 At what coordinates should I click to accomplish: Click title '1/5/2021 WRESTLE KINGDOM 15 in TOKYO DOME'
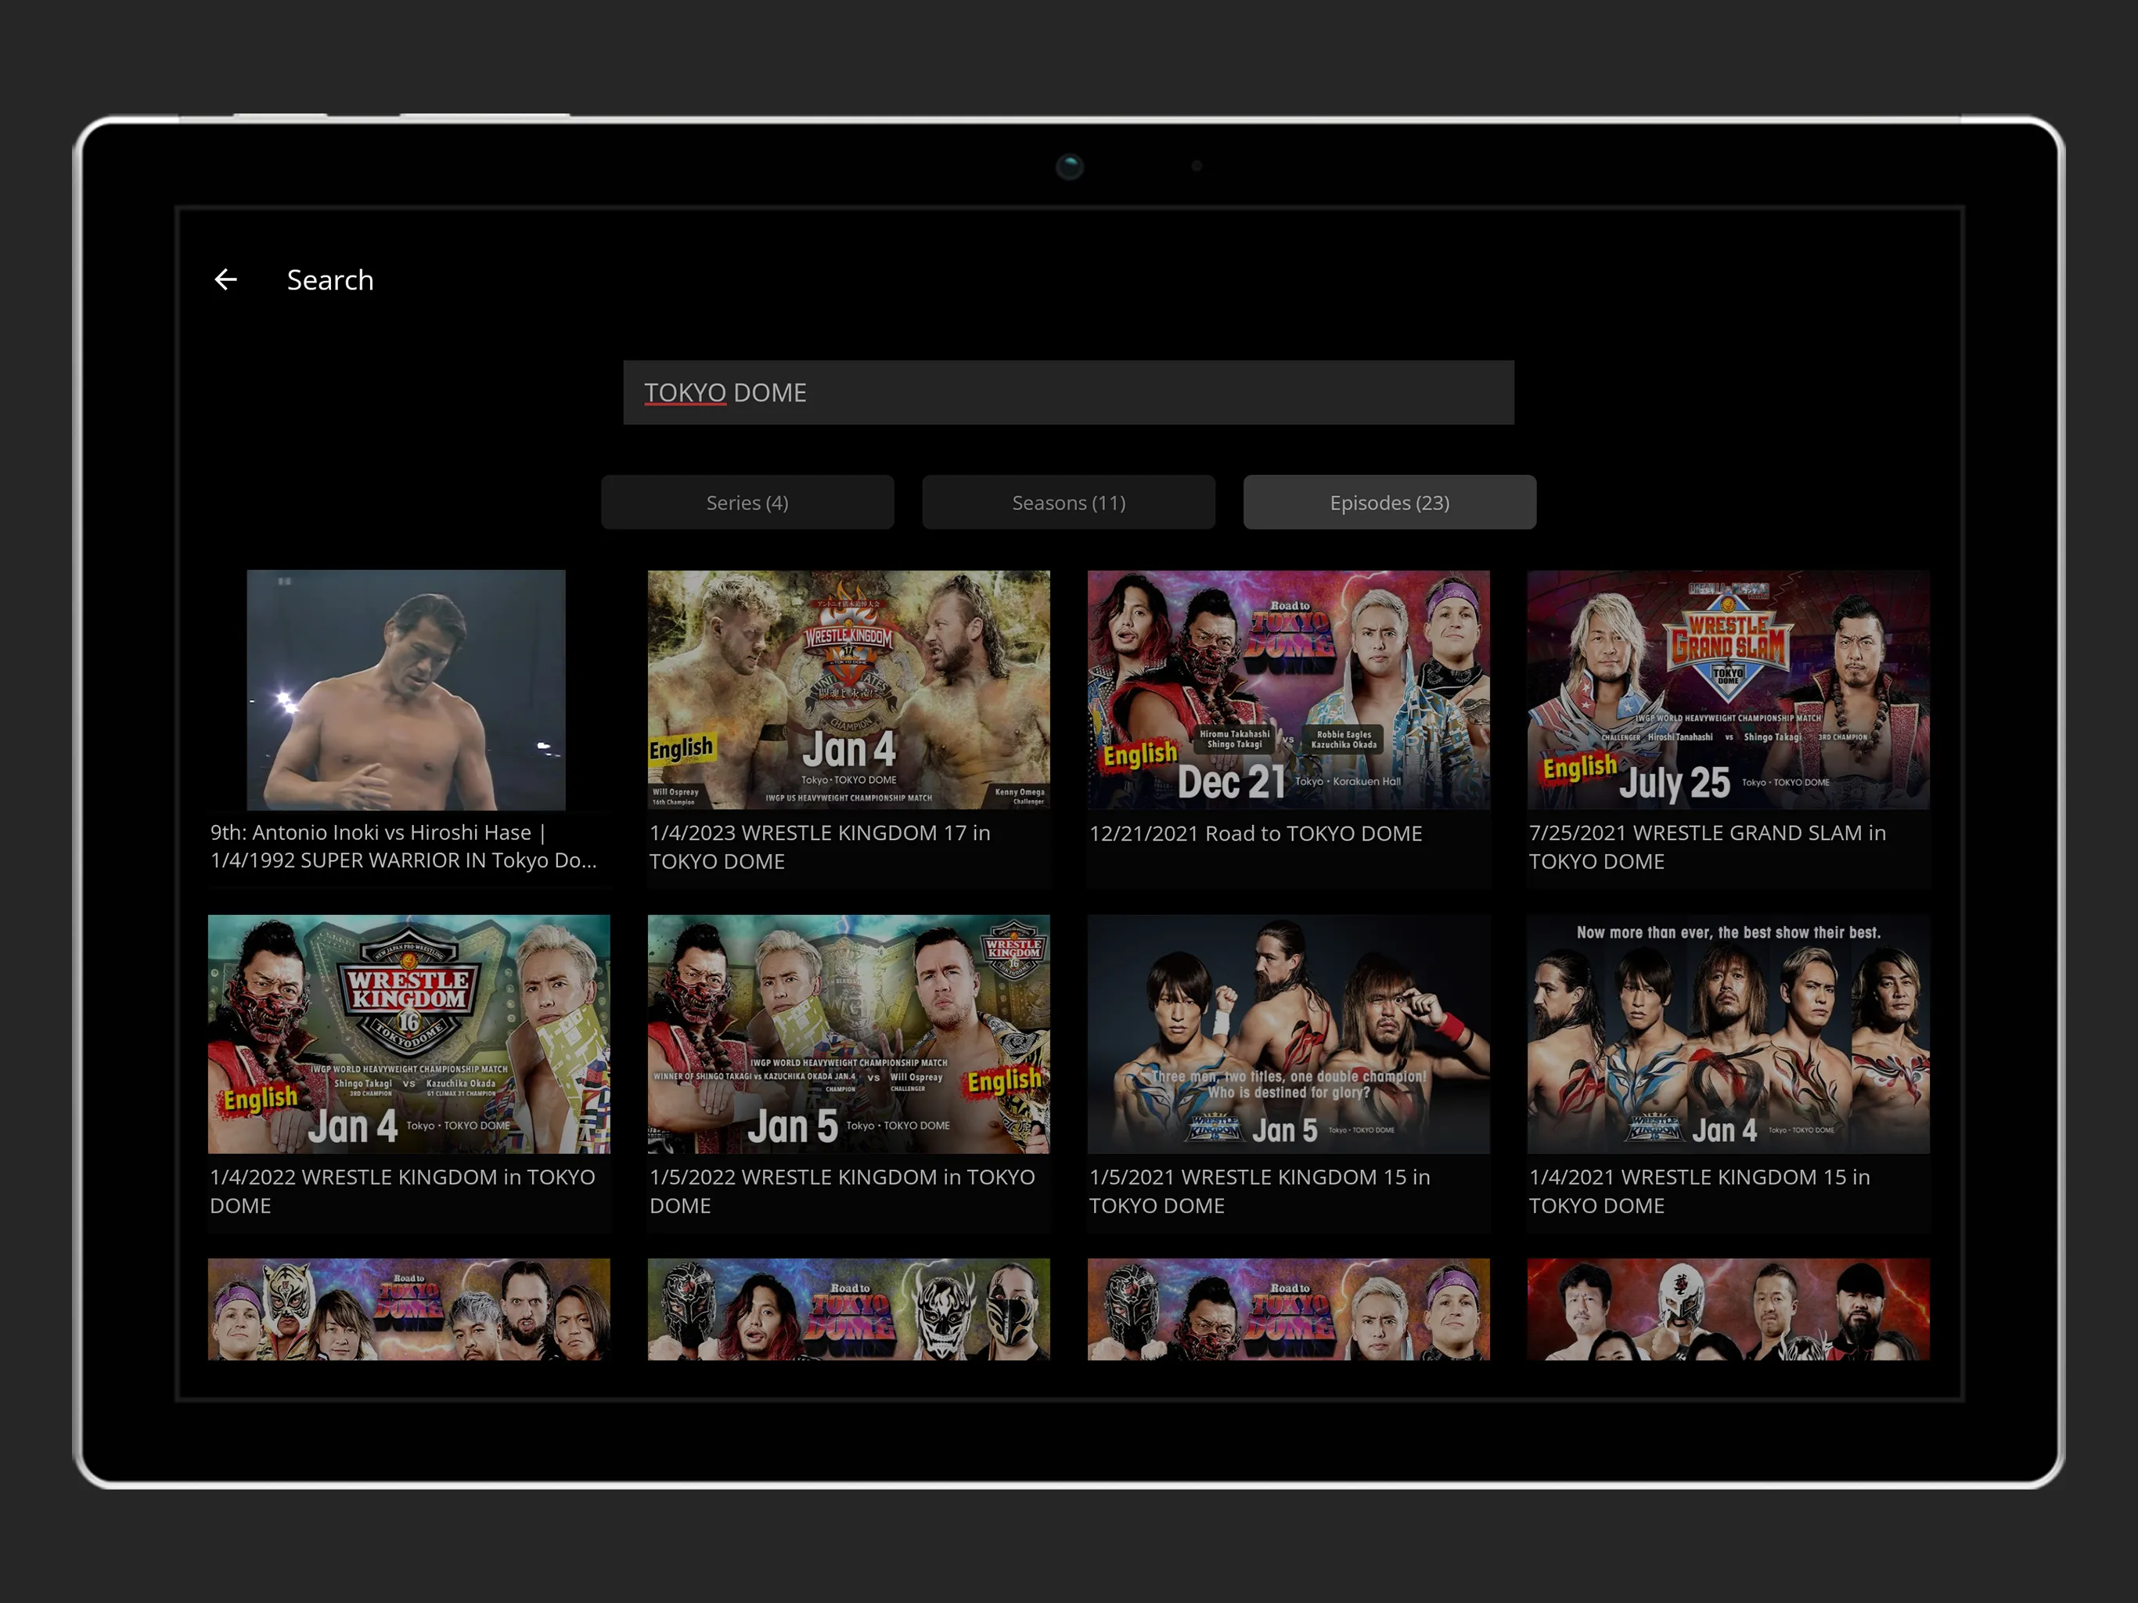(x=1259, y=1191)
